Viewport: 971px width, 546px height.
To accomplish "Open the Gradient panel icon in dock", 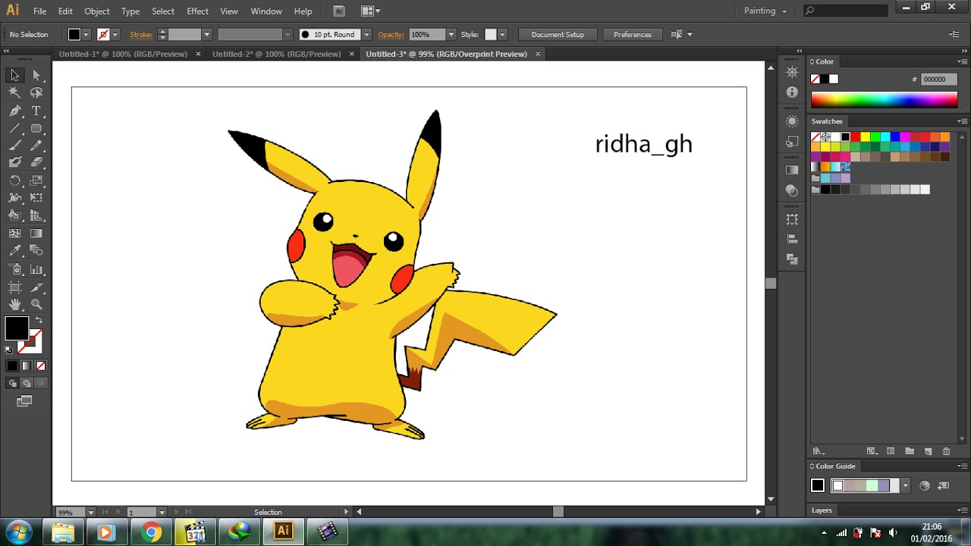I will [792, 170].
